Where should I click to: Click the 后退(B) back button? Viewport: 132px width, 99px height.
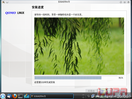click(x=91, y=91)
